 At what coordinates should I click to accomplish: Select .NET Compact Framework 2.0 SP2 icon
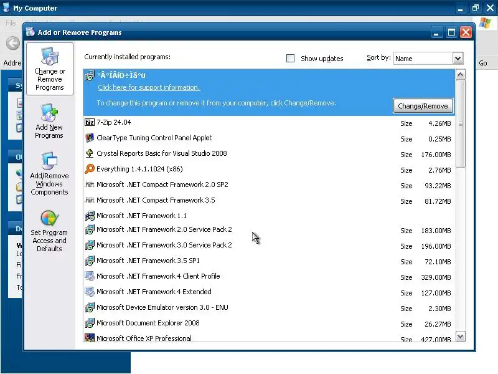pyautogui.click(x=90, y=185)
